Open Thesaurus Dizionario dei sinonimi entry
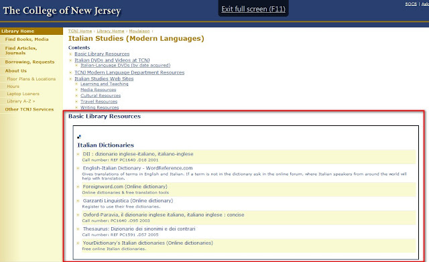The image size is (429, 262). pyautogui.click(x=139, y=229)
